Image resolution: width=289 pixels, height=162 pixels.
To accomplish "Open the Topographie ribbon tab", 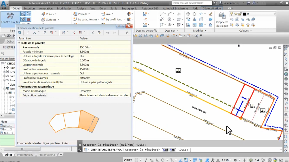I will (129, 8).
